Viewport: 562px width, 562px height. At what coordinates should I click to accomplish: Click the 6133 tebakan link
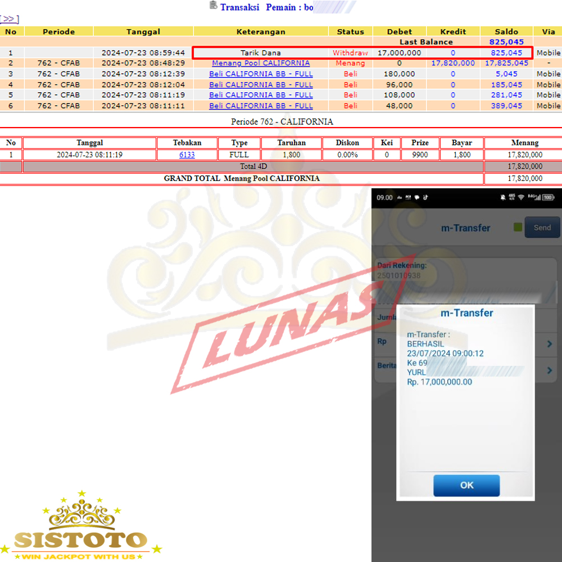pos(187,155)
